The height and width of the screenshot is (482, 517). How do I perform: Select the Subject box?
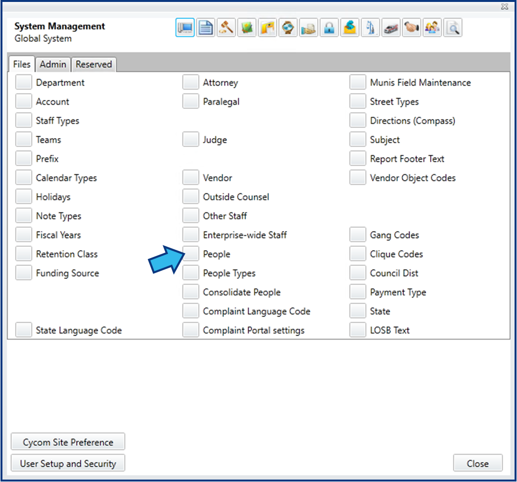(358, 140)
